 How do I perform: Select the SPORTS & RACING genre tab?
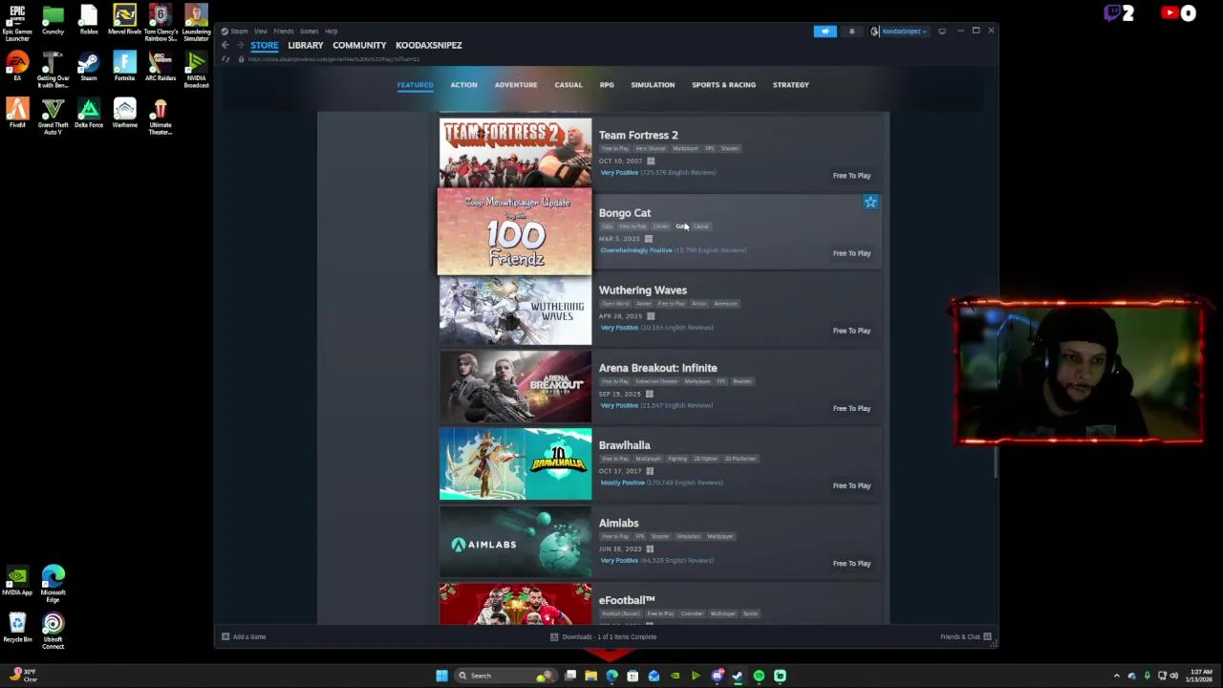[x=723, y=85]
